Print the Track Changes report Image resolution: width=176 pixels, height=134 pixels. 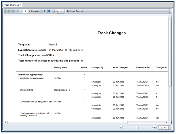click(x=54, y=11)
